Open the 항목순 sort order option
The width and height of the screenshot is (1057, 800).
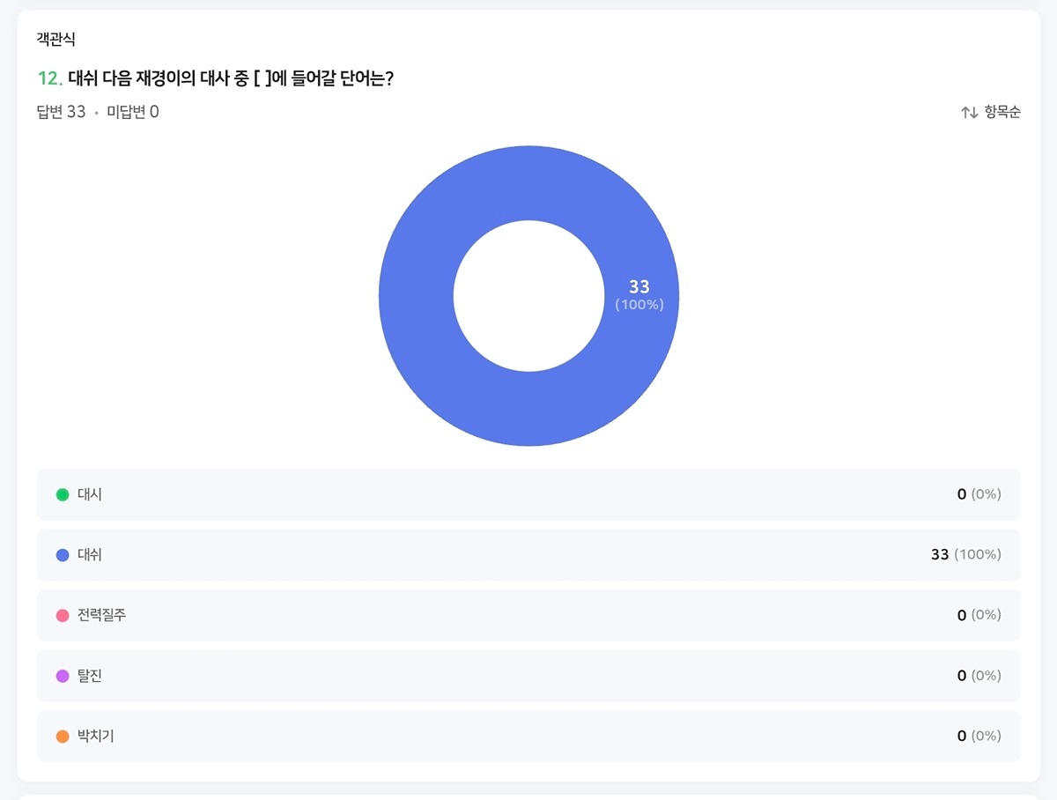[991, 112]
